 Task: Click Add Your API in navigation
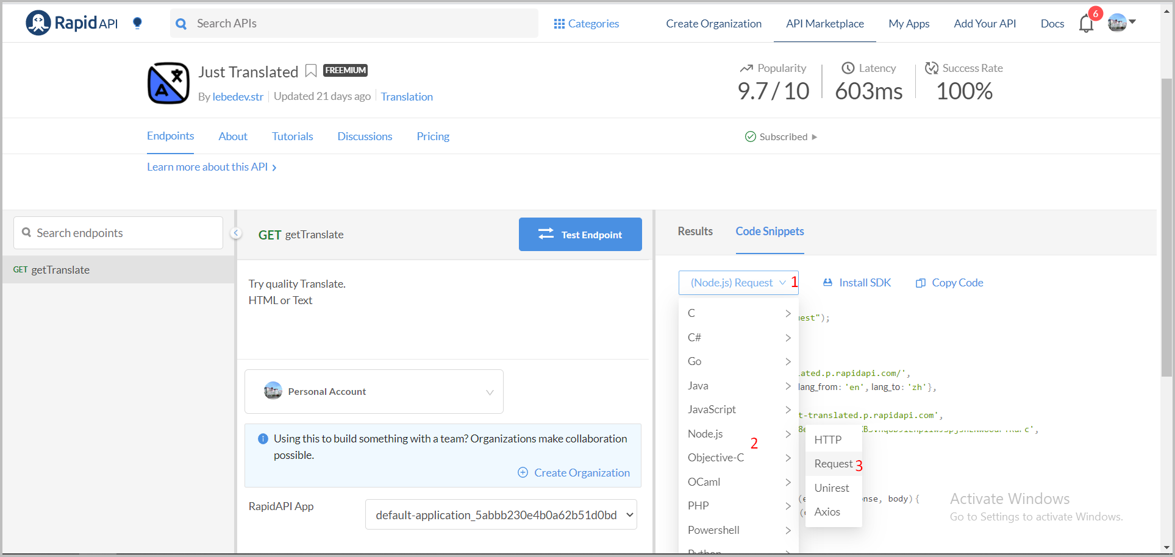pyautogui.click(x=985, y=24)
